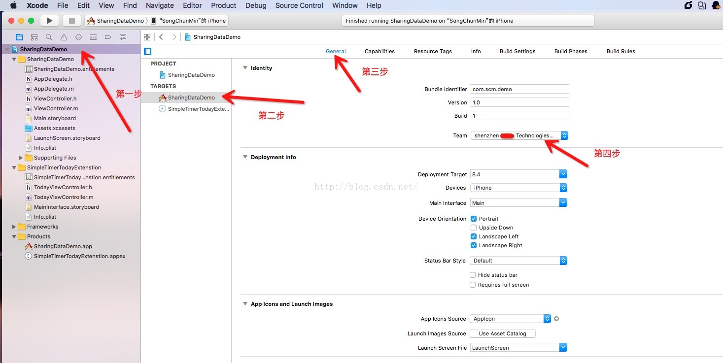Switch to the Info tab

click(x=476, y=51)
